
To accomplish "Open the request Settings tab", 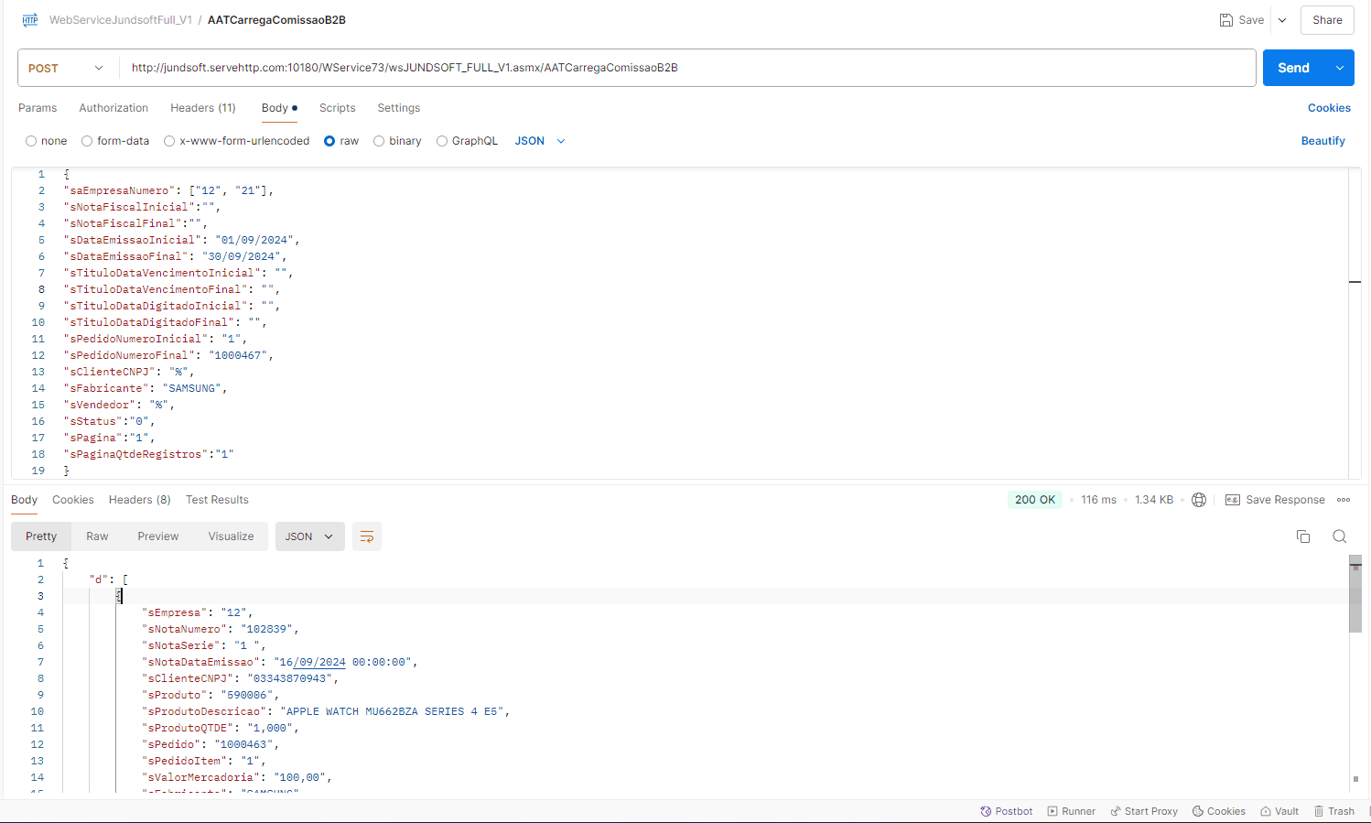I will pyautogui.click(x=399, y=108).
